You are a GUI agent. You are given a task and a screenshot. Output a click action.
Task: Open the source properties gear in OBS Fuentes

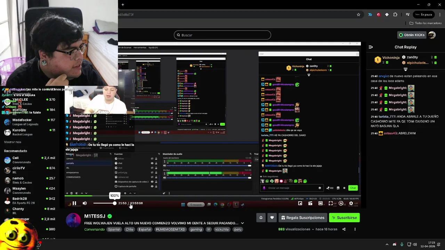click(x=125, y=193)
